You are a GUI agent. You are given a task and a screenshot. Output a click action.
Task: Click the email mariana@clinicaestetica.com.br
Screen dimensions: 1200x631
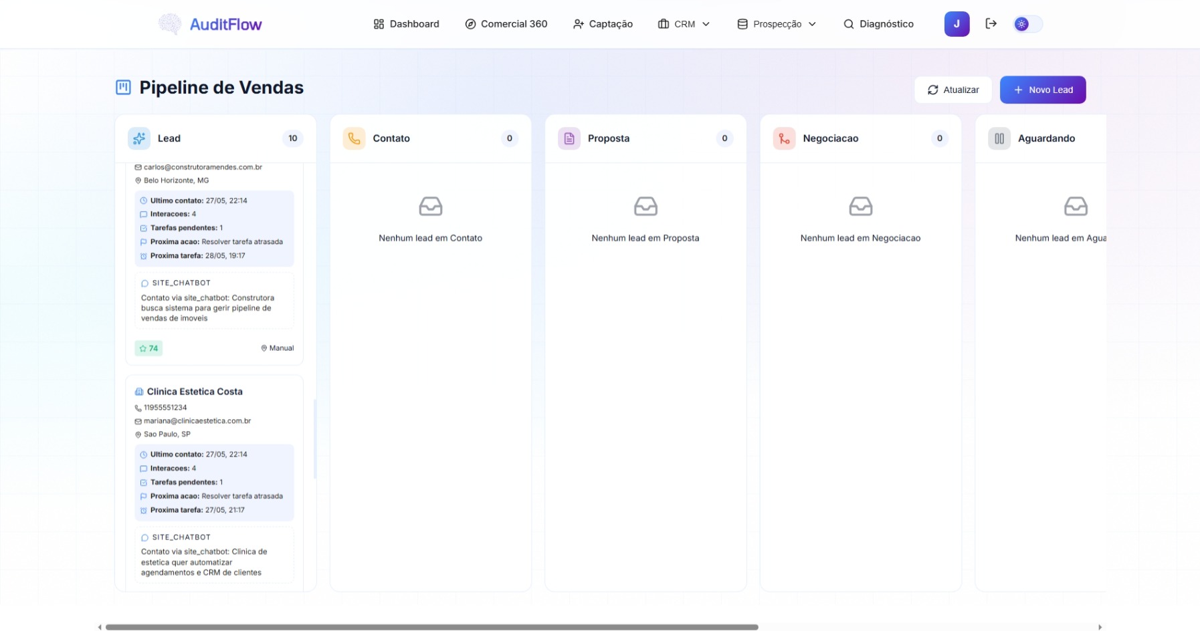coord(197,421)
